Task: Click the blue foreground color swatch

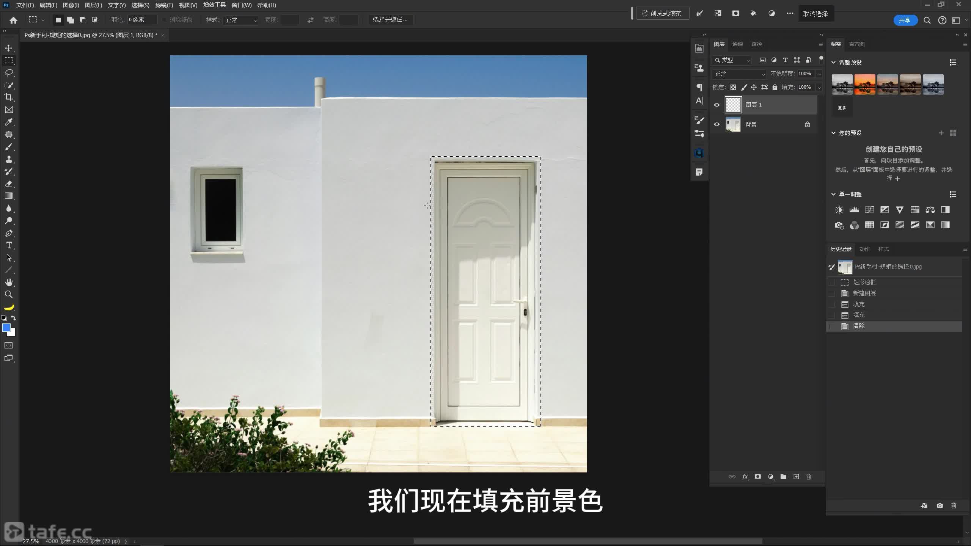Action: click(6, 328)
